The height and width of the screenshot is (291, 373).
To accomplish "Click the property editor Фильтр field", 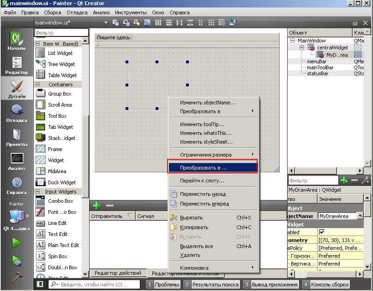I will tap(313, 181).
